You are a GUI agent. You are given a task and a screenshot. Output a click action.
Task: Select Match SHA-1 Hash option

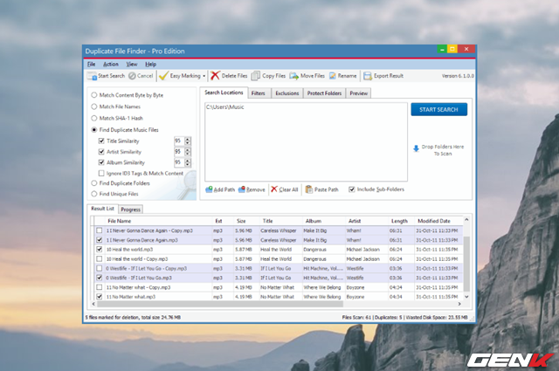click(94, 118)
